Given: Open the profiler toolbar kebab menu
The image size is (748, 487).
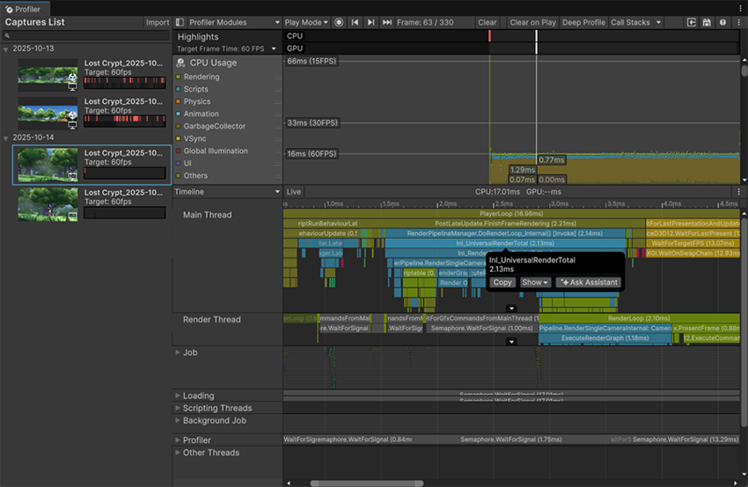Looking at the screenshot, I should coord(739,22).
